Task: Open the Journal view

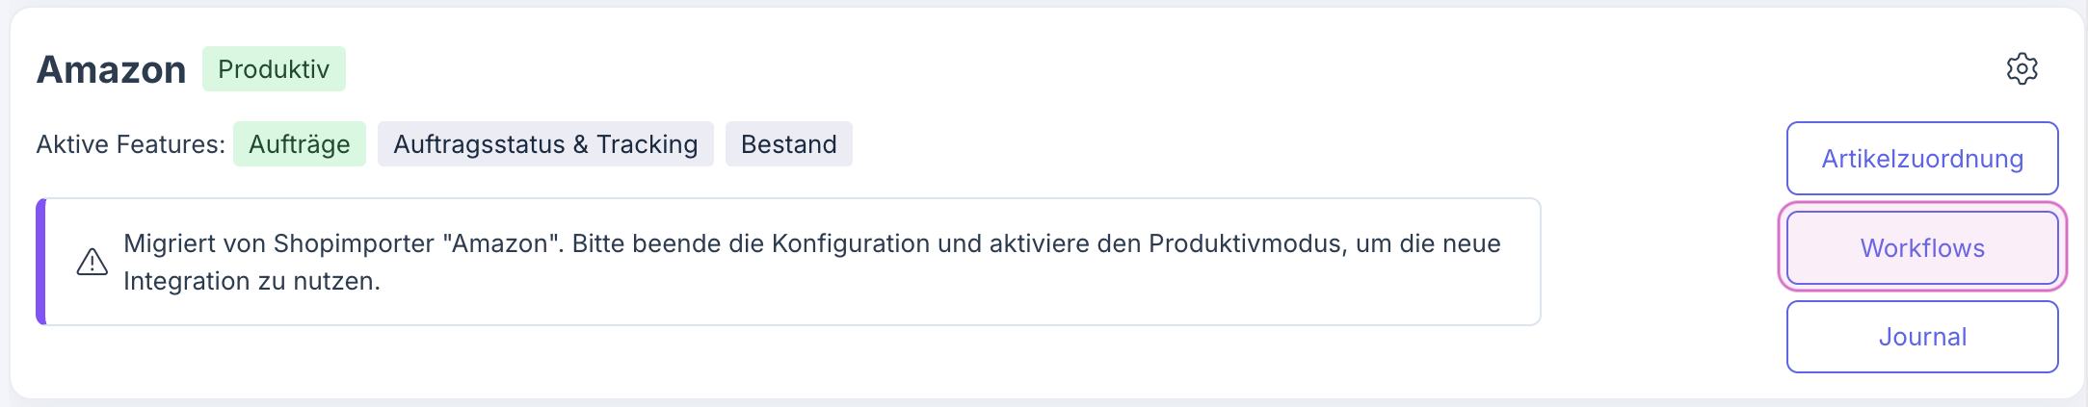Action: tap(1921, 337)
